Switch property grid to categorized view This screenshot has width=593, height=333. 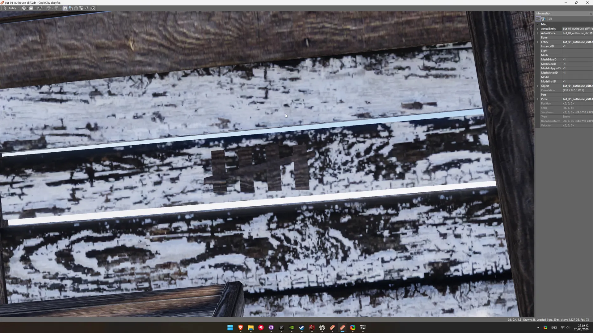(x=538, y=19)
